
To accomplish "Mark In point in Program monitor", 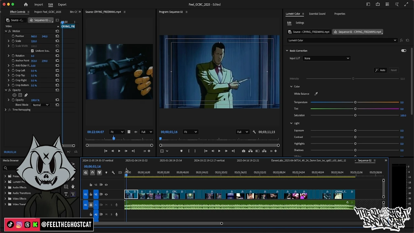I will point(189,151).
